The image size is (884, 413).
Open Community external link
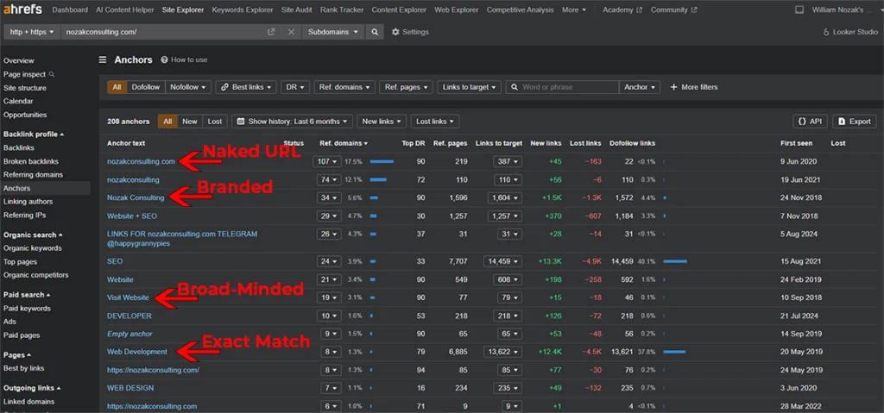pos(673,9)
